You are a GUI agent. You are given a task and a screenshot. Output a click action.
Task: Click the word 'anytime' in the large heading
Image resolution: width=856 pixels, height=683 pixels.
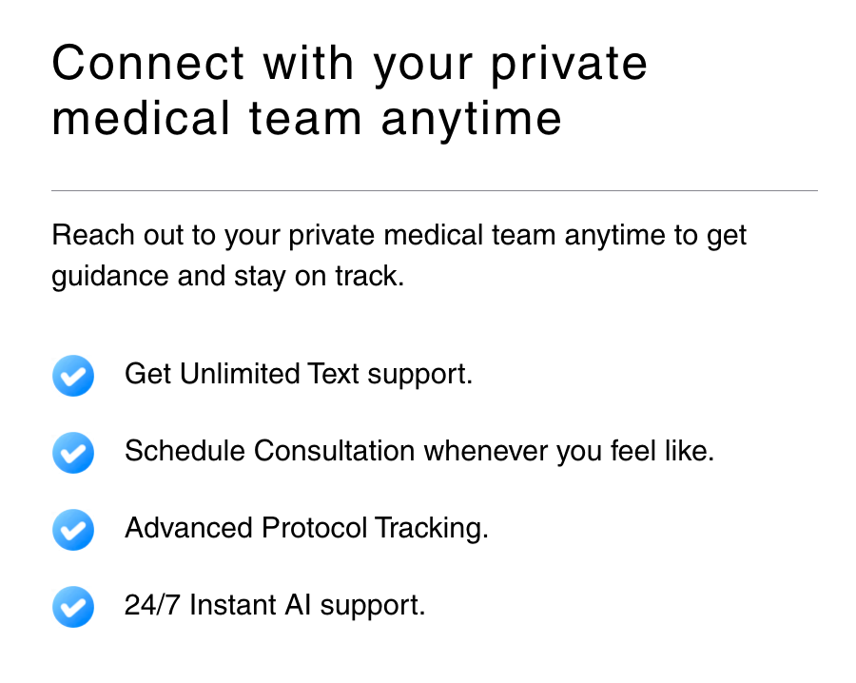tap(471, 121)
